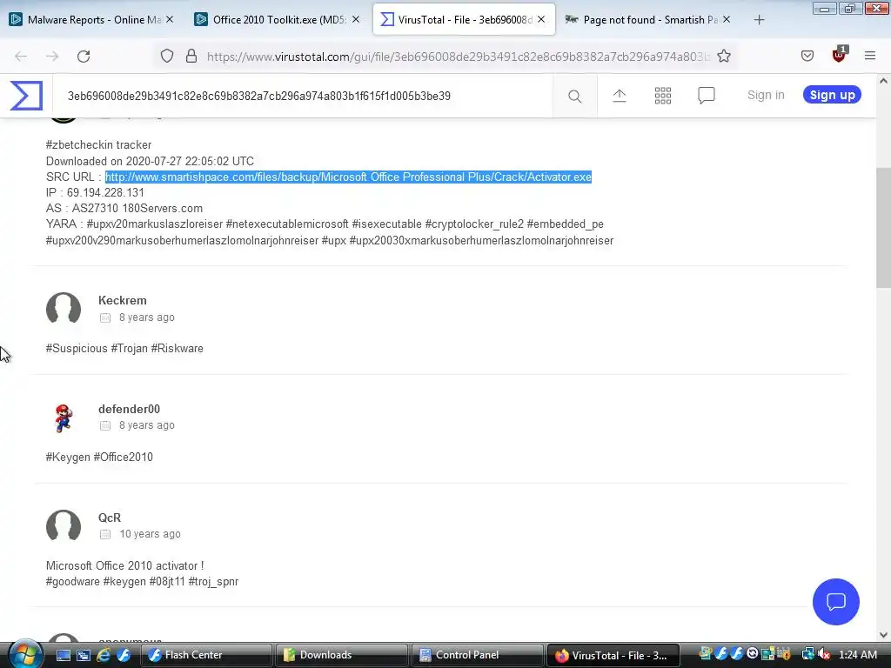Open Firefox hamburger menu

click(x=869, y=56)
